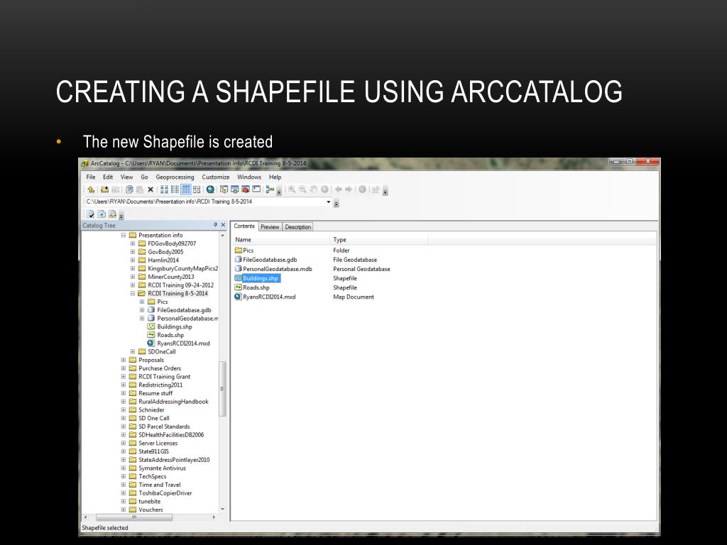Click the Pics folder icon in the Contents list
This screenshot has height=545, width=727.
click(238, 251)
